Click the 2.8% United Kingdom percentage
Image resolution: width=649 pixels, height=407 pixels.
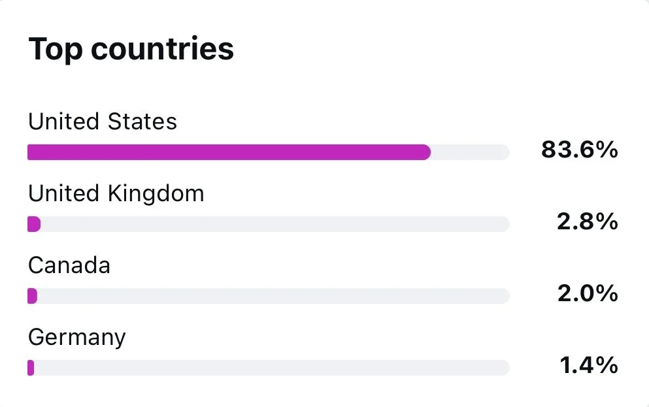(x=588, y=221)
